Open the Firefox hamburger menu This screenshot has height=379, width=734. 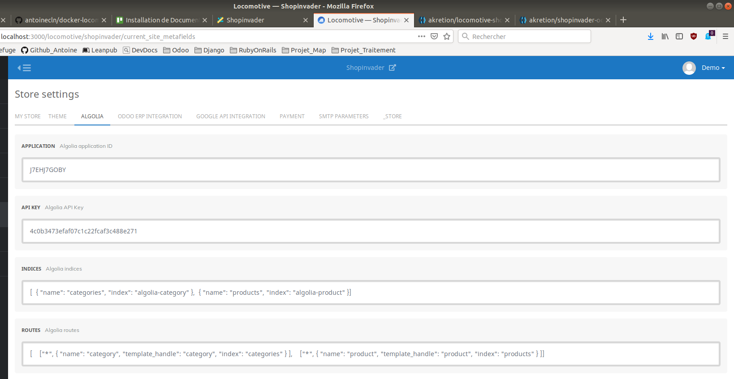(x=725, y=36)
